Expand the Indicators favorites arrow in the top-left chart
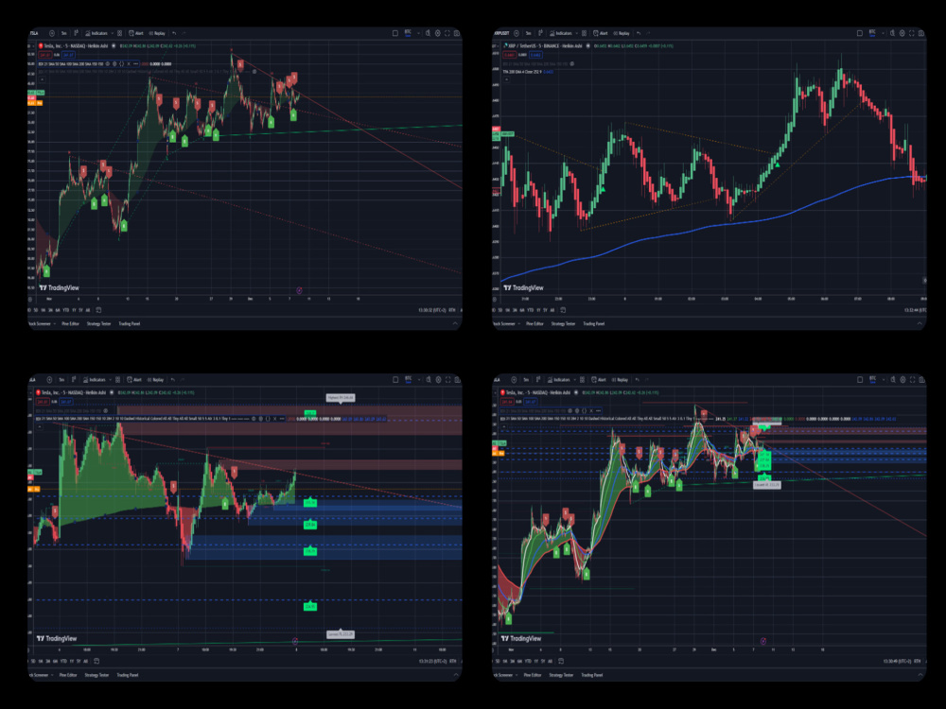This screenshot has width=946, height=709. pos(113,33)
